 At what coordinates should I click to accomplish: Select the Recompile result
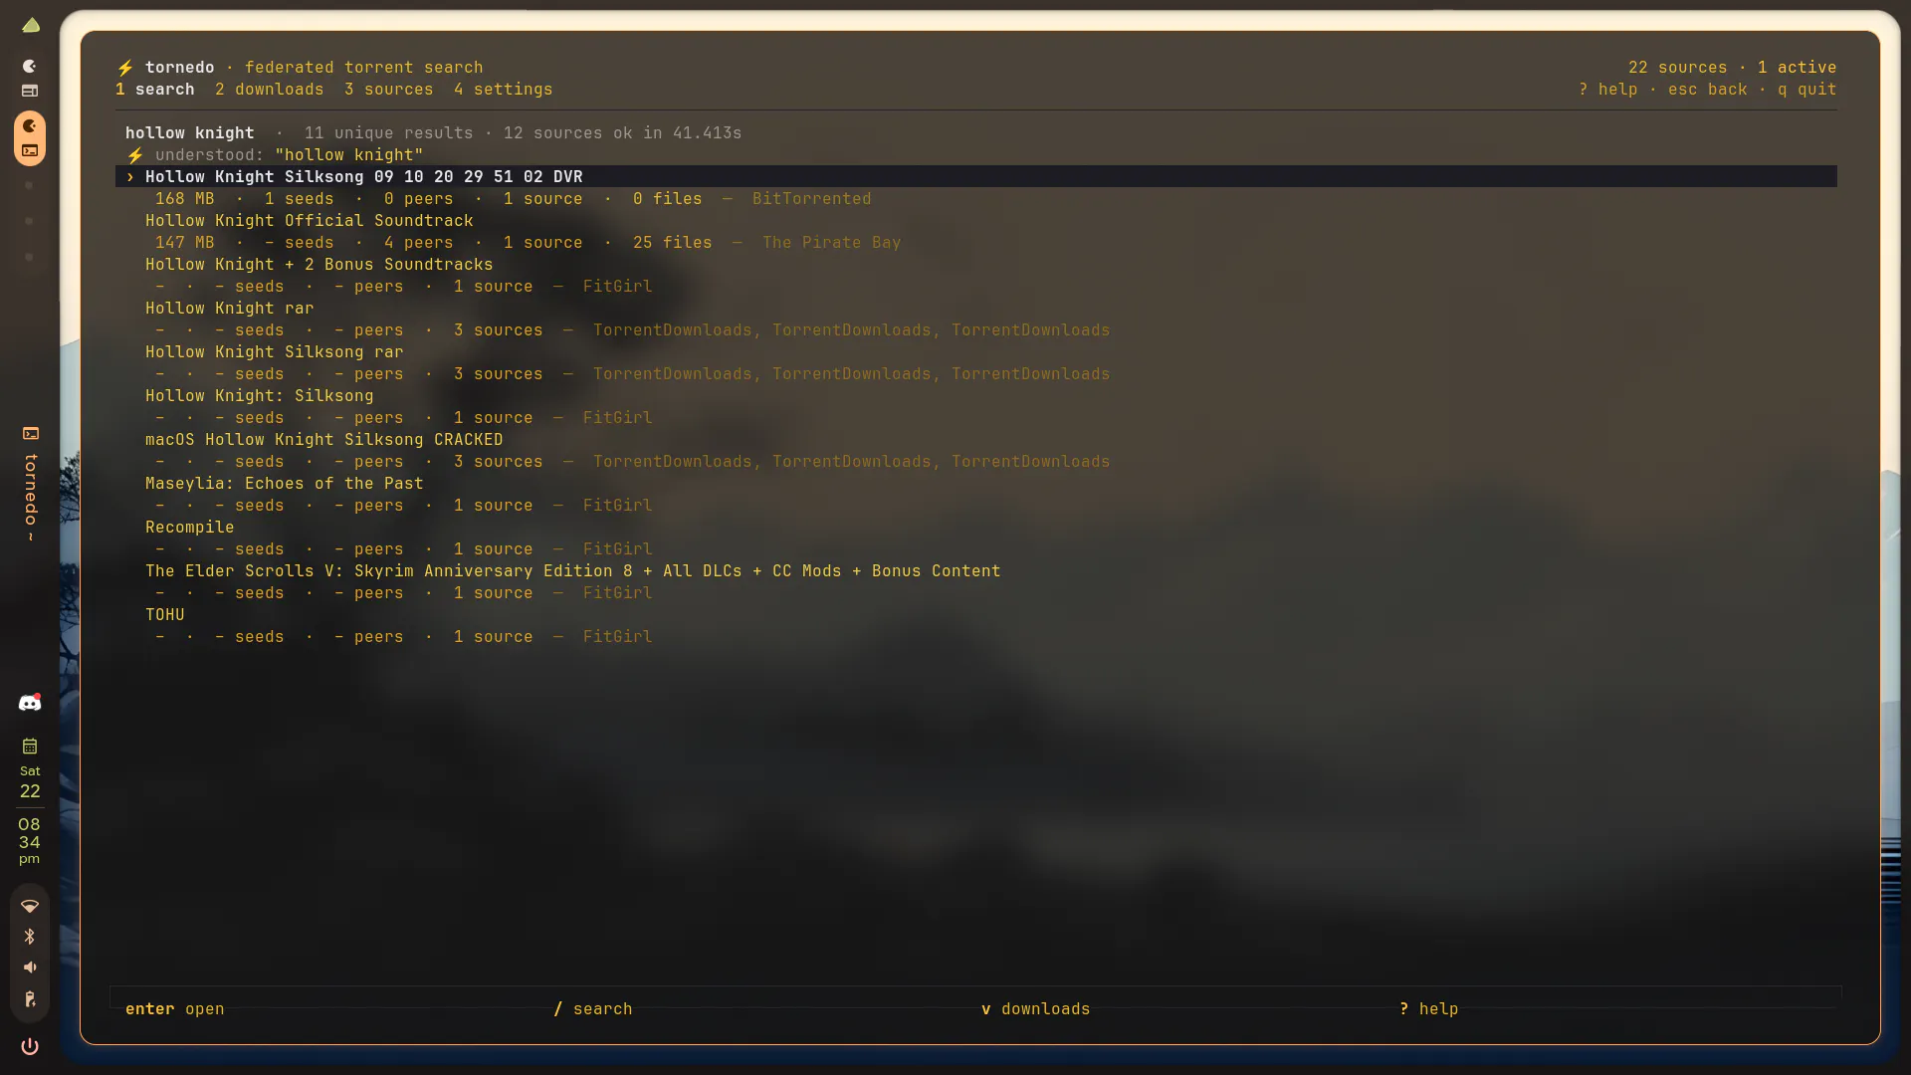pyautogui.click(x=190, y=528)
